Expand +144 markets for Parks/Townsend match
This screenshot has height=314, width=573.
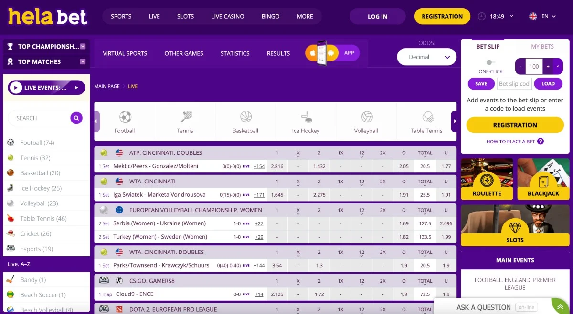click(x=259, y=265)
